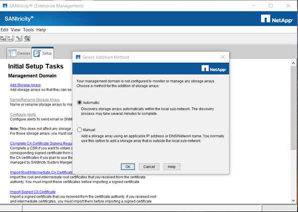Image resolution: width=298 pixels, height=212 pixels.
Task: Switch to the Setup tab
Action: pos(43,53)
